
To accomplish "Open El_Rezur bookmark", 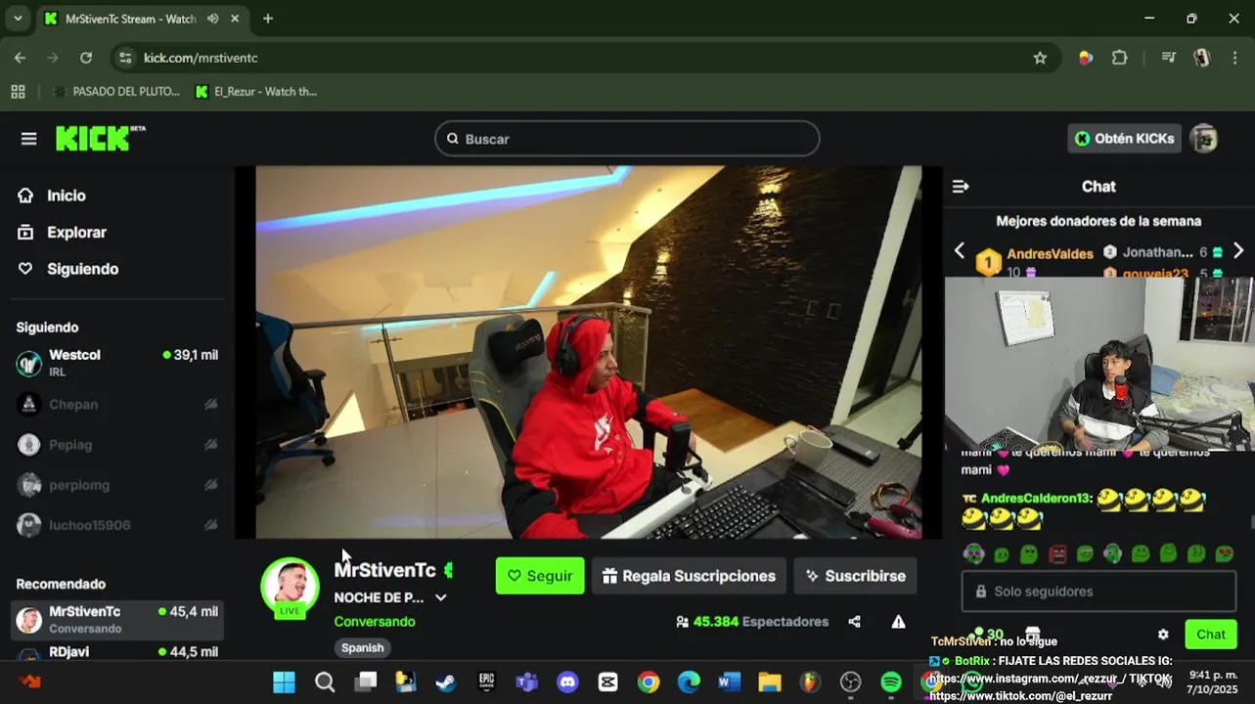I will 256,92.
